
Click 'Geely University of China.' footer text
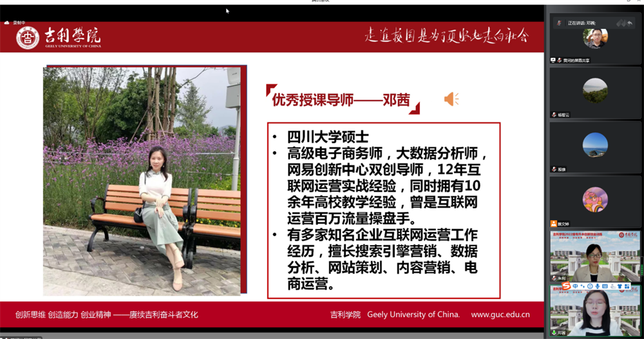413,315
